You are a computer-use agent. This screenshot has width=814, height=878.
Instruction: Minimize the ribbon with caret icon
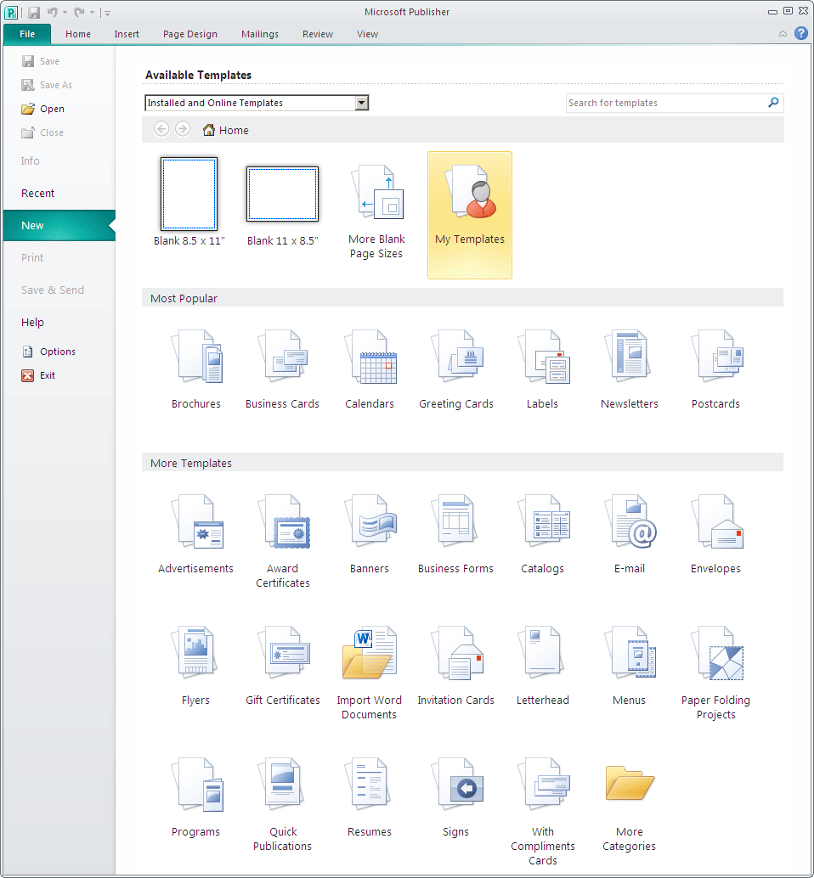[783, 34]
